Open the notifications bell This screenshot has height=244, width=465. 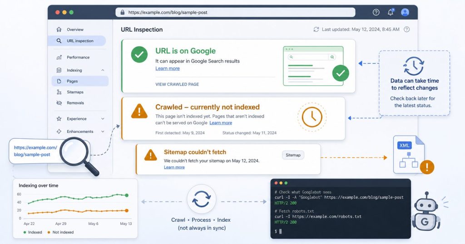pyautogui.click(x=391, y=12)
